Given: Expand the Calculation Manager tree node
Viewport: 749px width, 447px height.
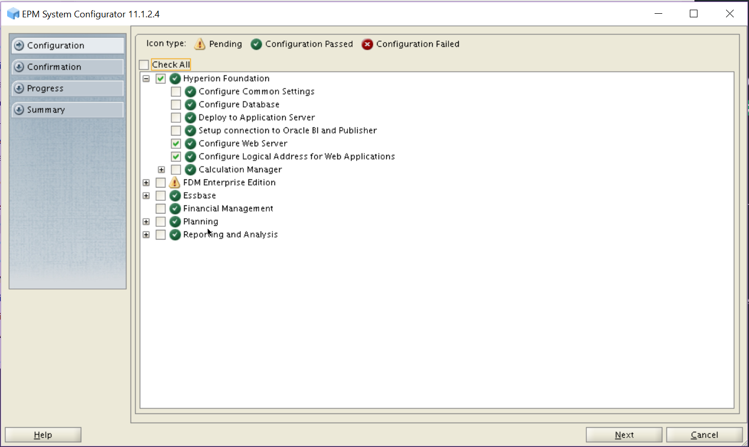Looking at the screenshot, I should tap(162, 170).
